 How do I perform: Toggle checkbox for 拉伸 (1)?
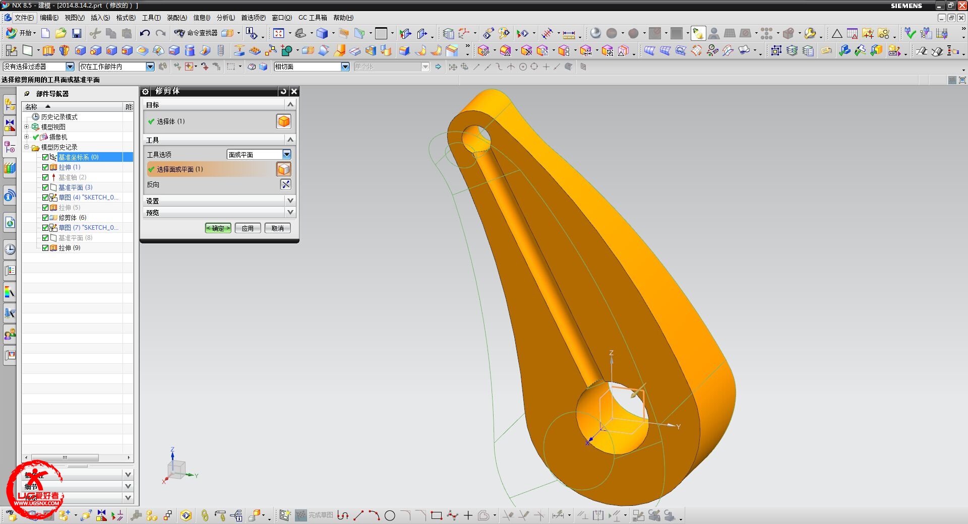point(45,167)
